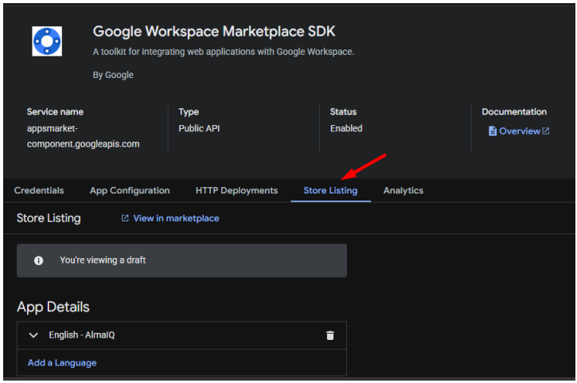Open the Analytics tab

click(x=404, y=190)
